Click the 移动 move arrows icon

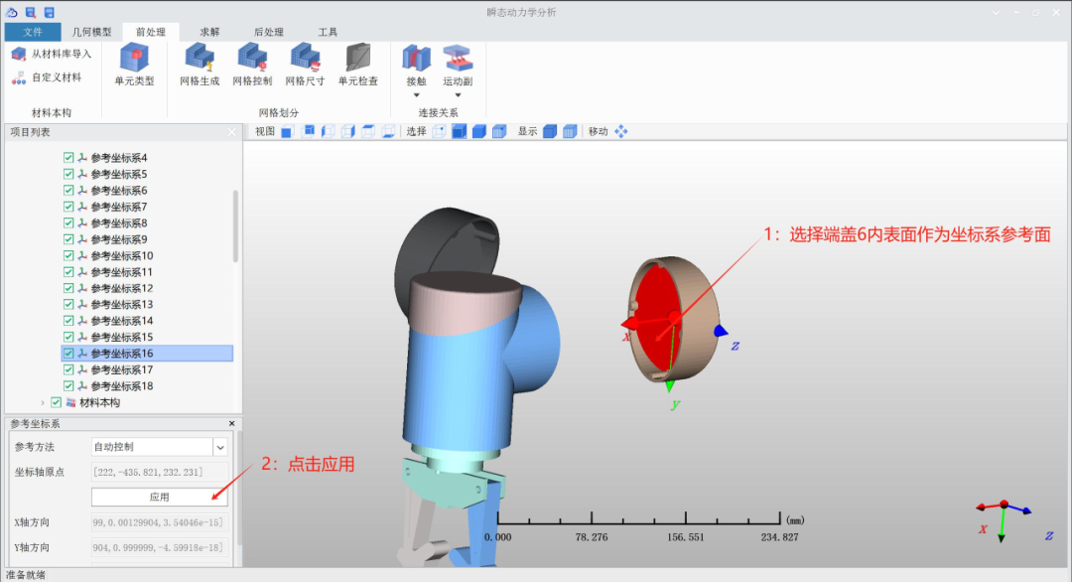(620, 131)
